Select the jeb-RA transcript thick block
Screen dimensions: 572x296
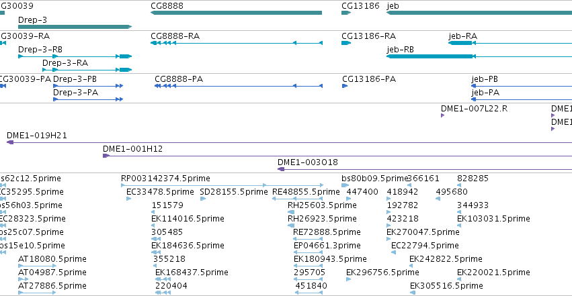pyautogui.click(x=460, y=43)
